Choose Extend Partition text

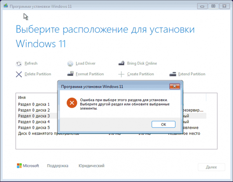click(192, 74)
